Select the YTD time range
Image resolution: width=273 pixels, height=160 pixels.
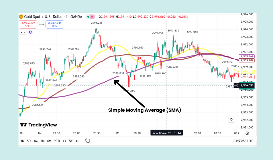pos(57,141)
